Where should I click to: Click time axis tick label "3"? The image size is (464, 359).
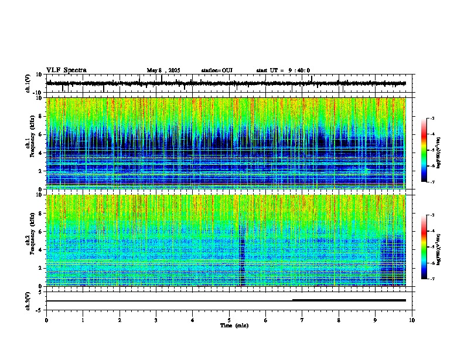click(x=156, y=320)
